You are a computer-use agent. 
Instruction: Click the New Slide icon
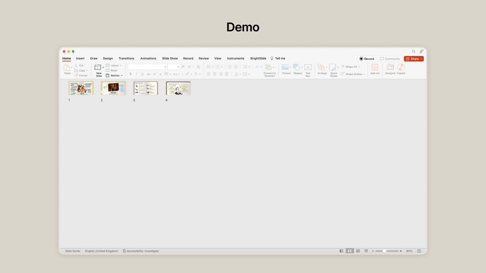click(x=97, y=67)
